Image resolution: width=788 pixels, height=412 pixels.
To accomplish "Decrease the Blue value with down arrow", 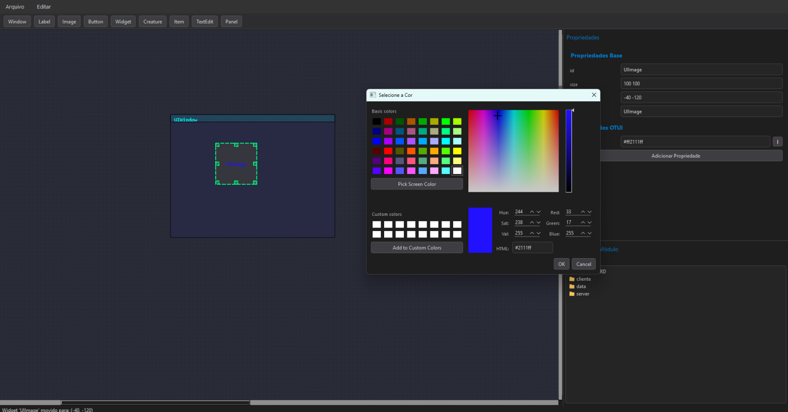I will click(590, 234).
